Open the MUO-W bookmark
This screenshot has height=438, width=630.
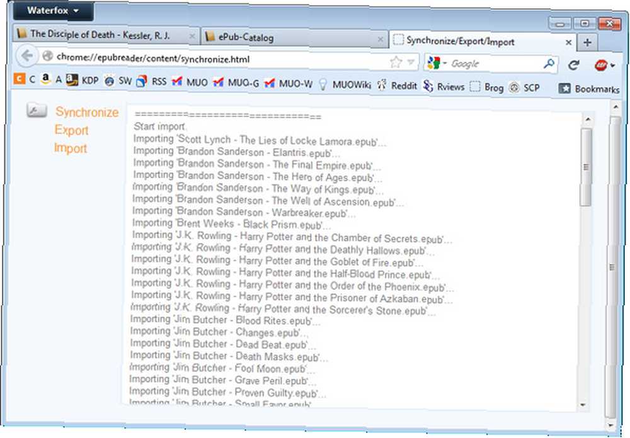pos(288,84)
